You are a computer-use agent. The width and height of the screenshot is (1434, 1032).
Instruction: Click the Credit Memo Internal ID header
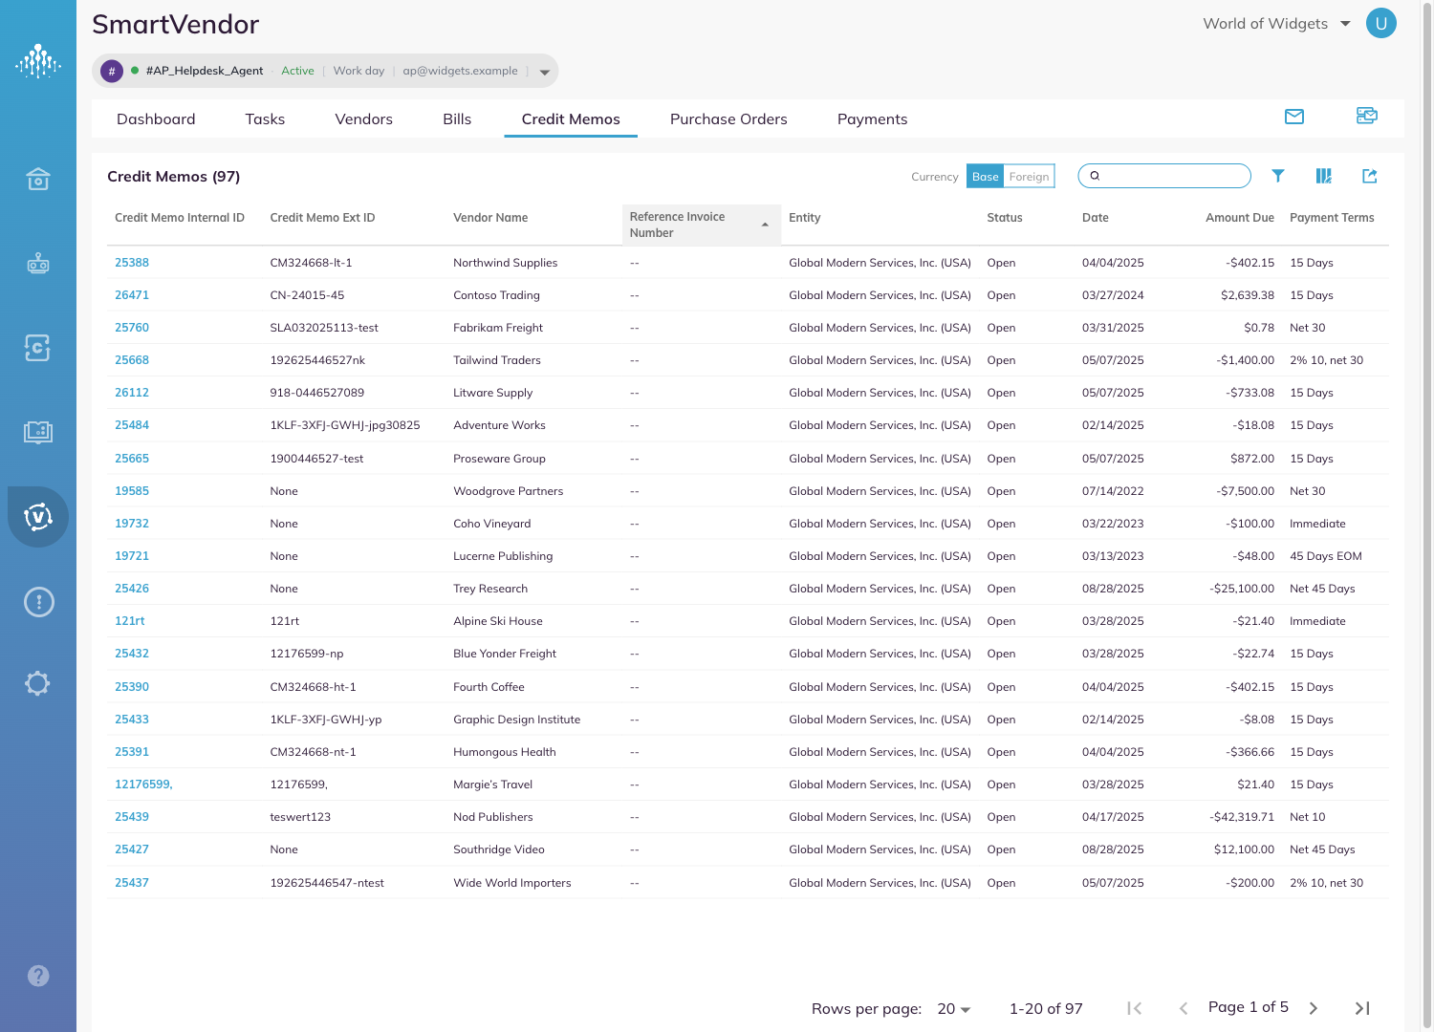pyautogui.click(x=180, y=218)
